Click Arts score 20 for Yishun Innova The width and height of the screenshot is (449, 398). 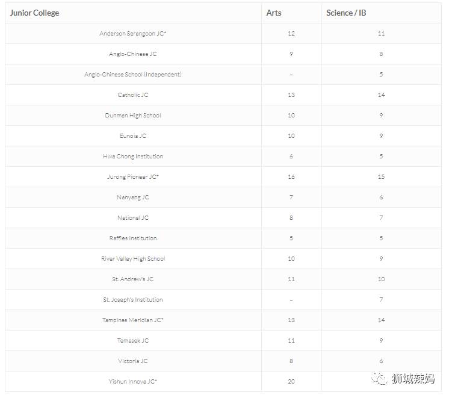[291, 382]
